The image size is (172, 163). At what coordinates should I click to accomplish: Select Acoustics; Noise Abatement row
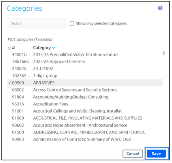point(85,125)
